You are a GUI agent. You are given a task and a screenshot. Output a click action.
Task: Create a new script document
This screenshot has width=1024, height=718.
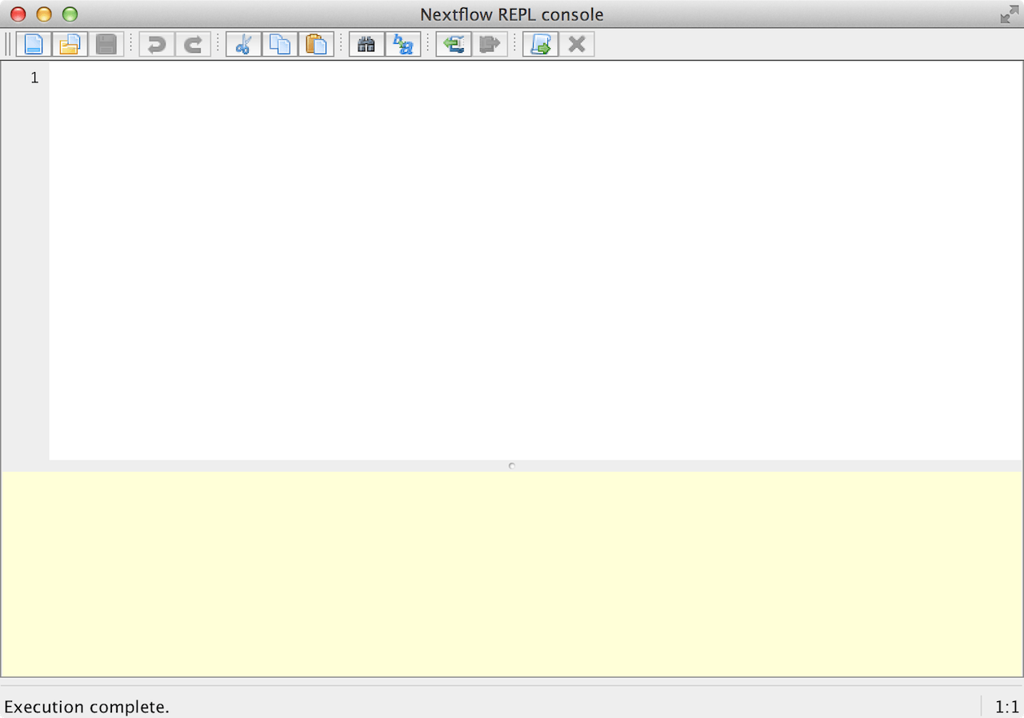click(33, 44)
